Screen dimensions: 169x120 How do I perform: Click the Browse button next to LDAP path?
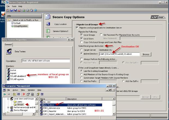[x=146, y=54]
